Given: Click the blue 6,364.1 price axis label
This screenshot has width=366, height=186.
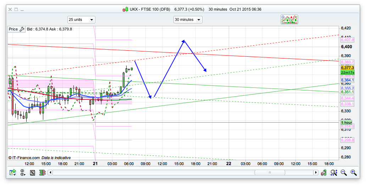Looking at the screenshot, I should click(347, 80).
